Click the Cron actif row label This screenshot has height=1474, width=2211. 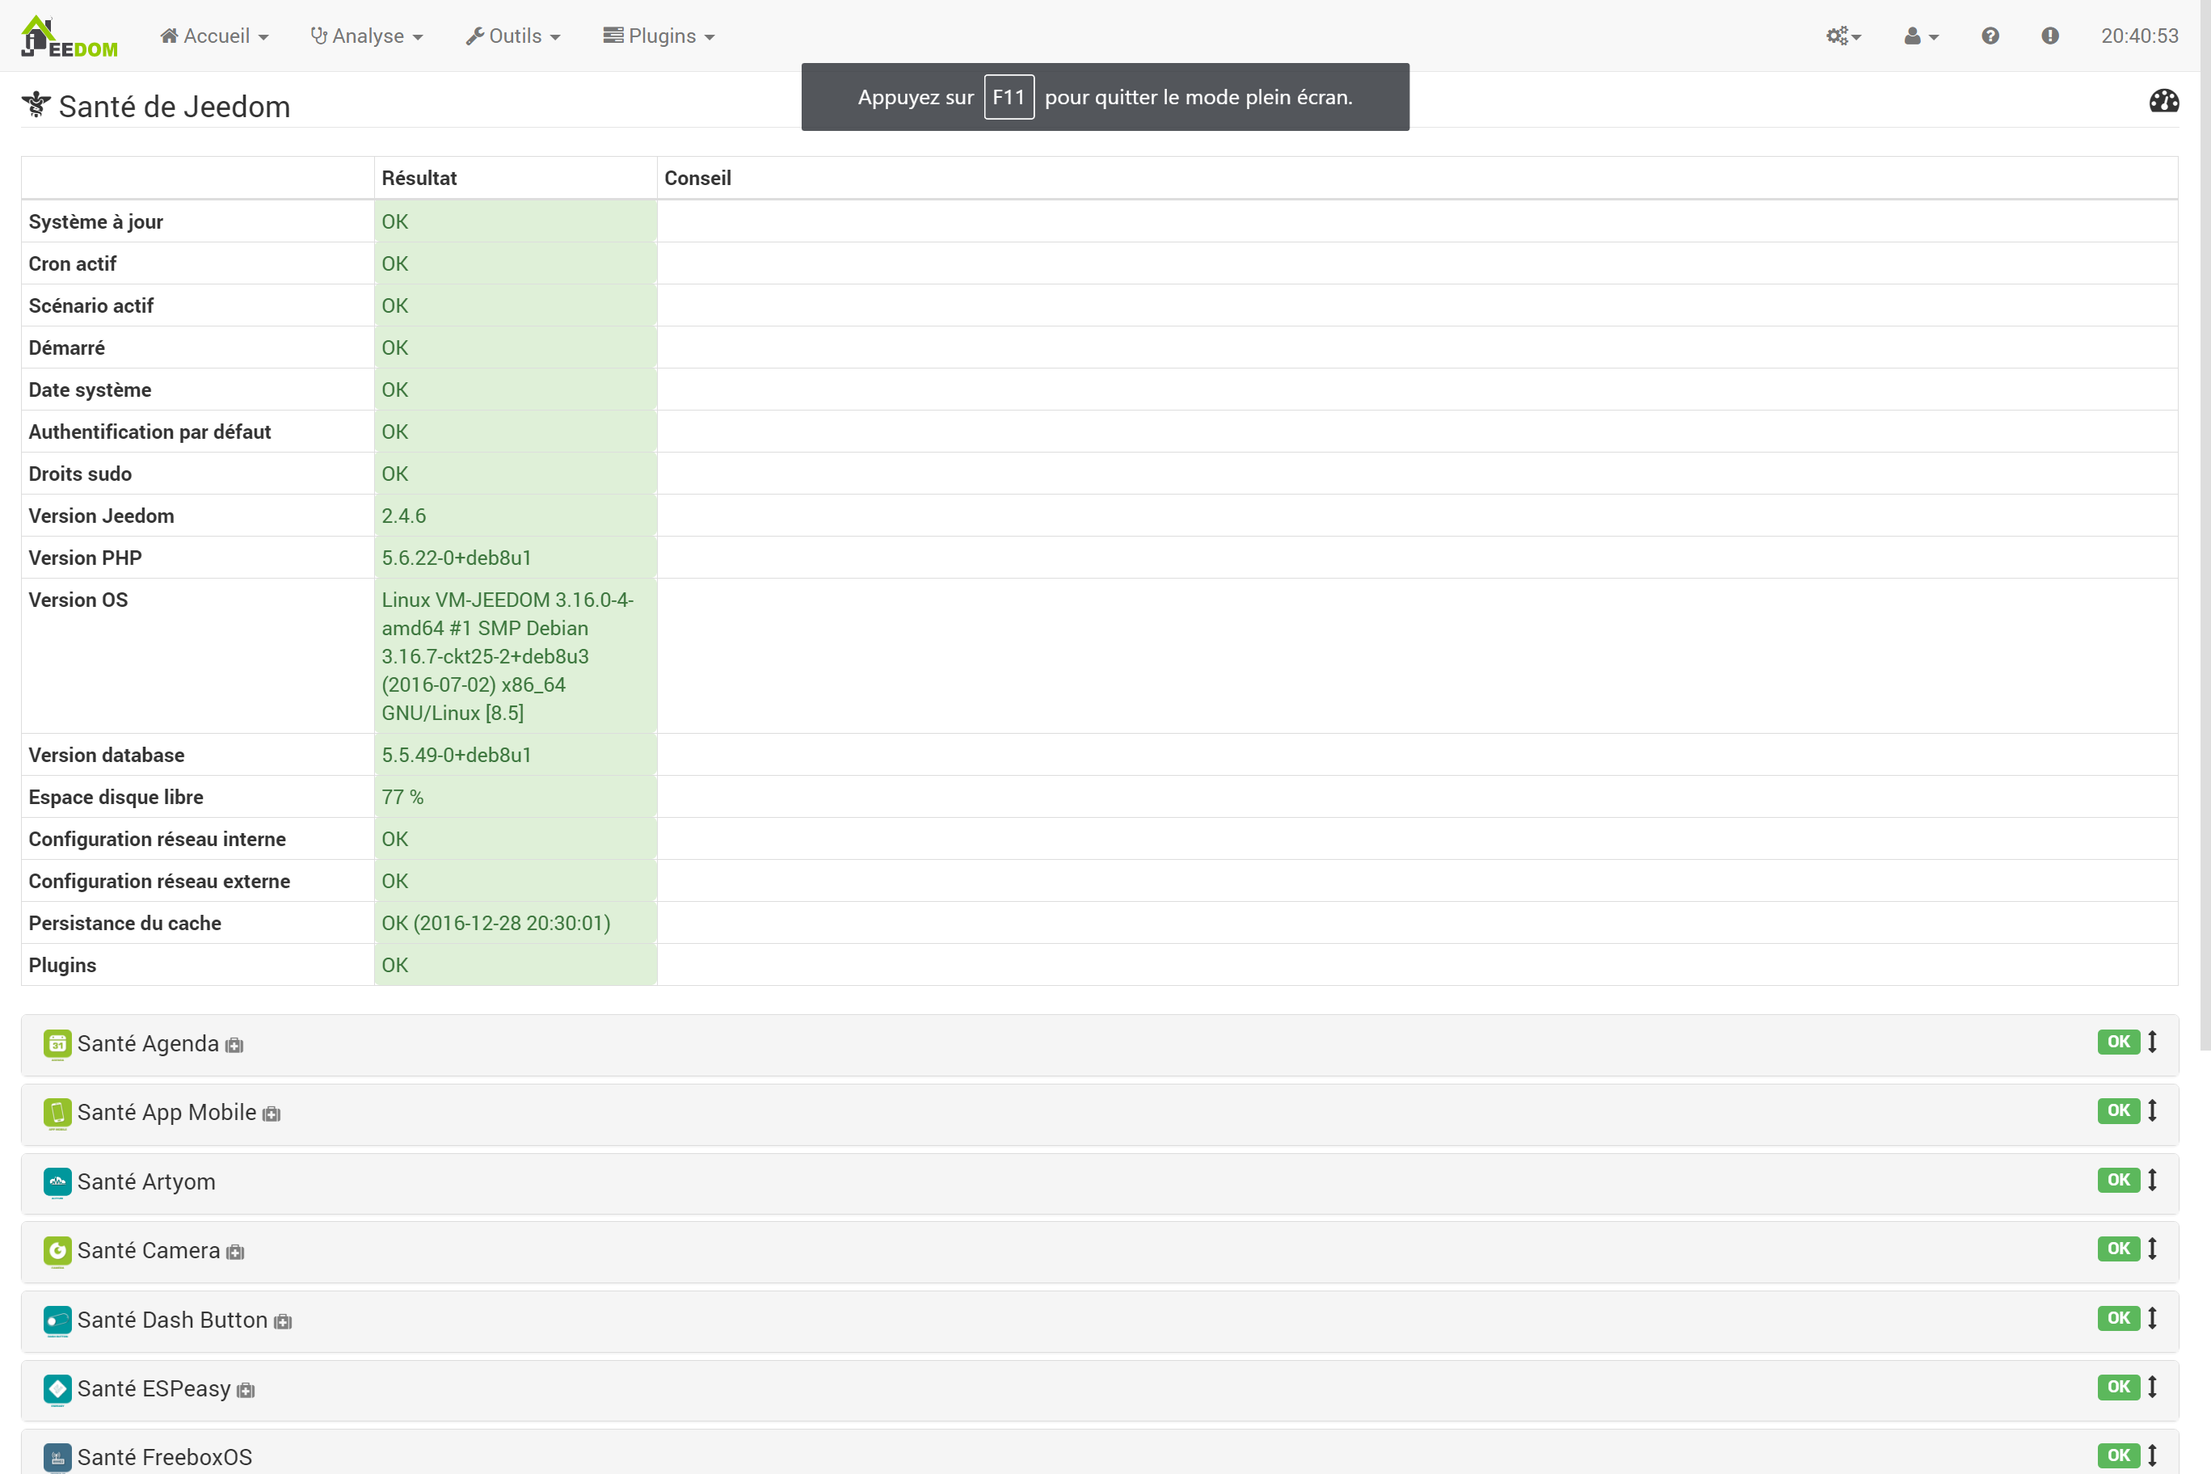point(73,263)
